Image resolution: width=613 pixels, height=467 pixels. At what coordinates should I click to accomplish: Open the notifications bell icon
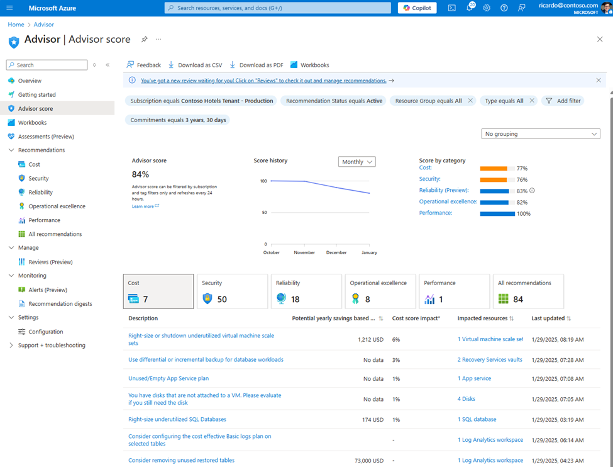pos(470,7)
